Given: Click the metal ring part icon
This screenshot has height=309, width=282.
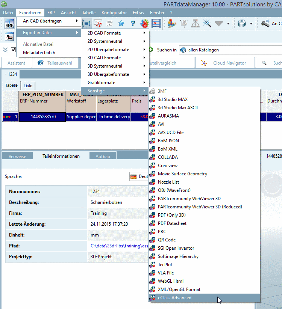Looking at the screenshot, I should coord(242,23).
